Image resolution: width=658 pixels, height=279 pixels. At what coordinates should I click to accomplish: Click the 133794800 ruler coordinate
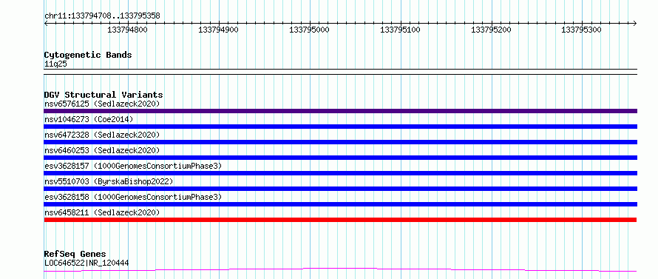(128, 30)
